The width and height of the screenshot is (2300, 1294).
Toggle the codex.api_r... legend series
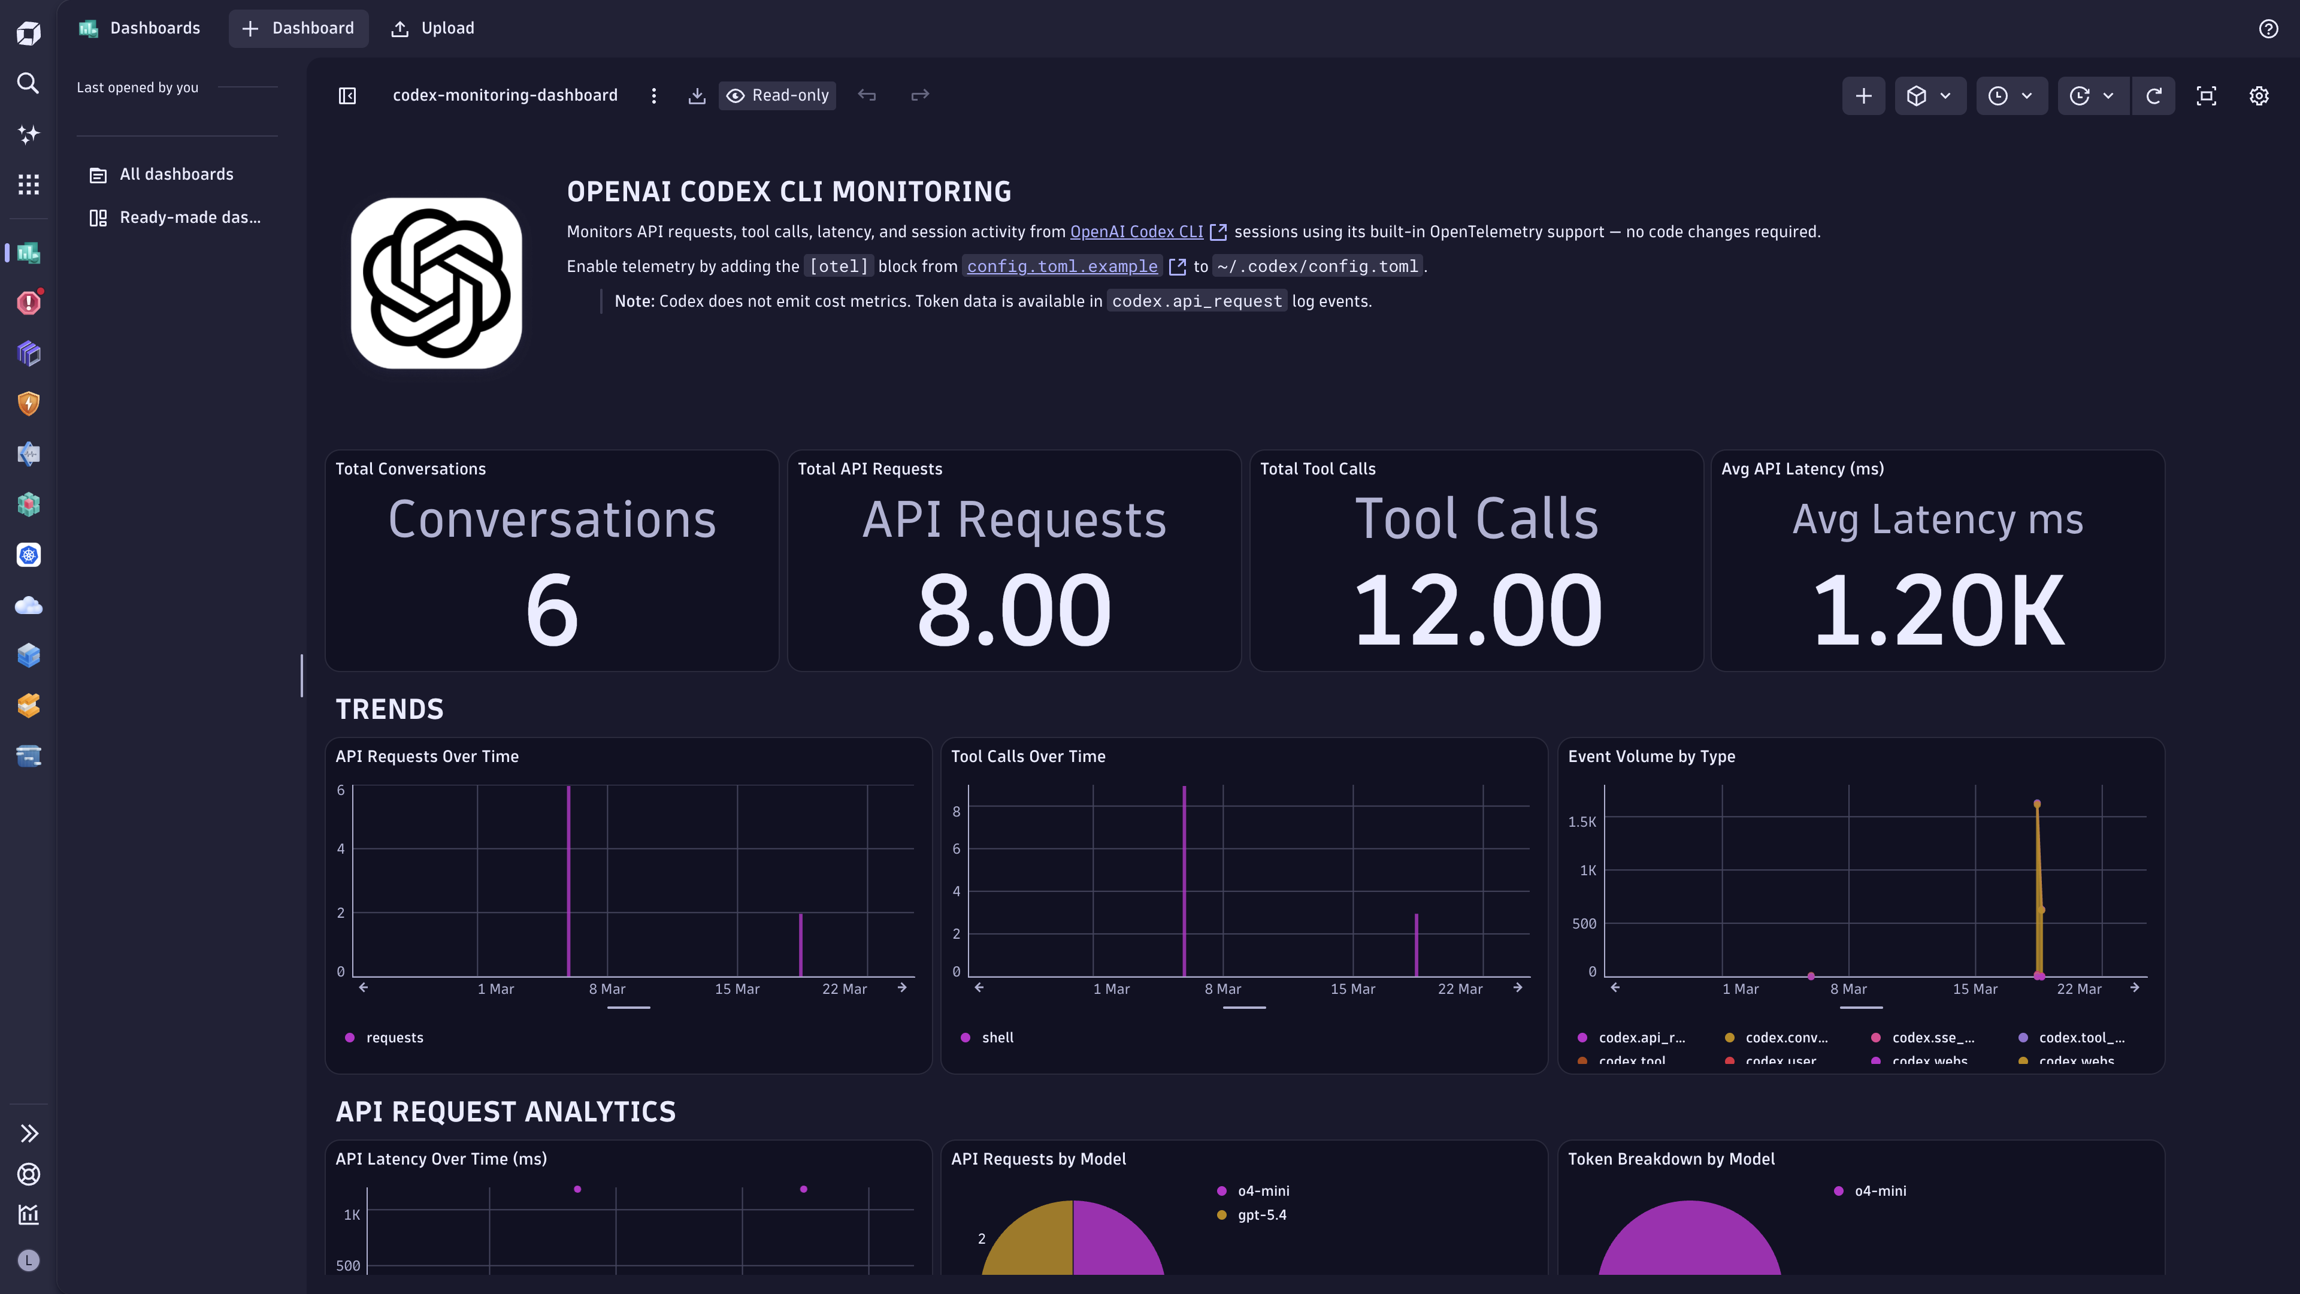click(x=1632, y=1038)
